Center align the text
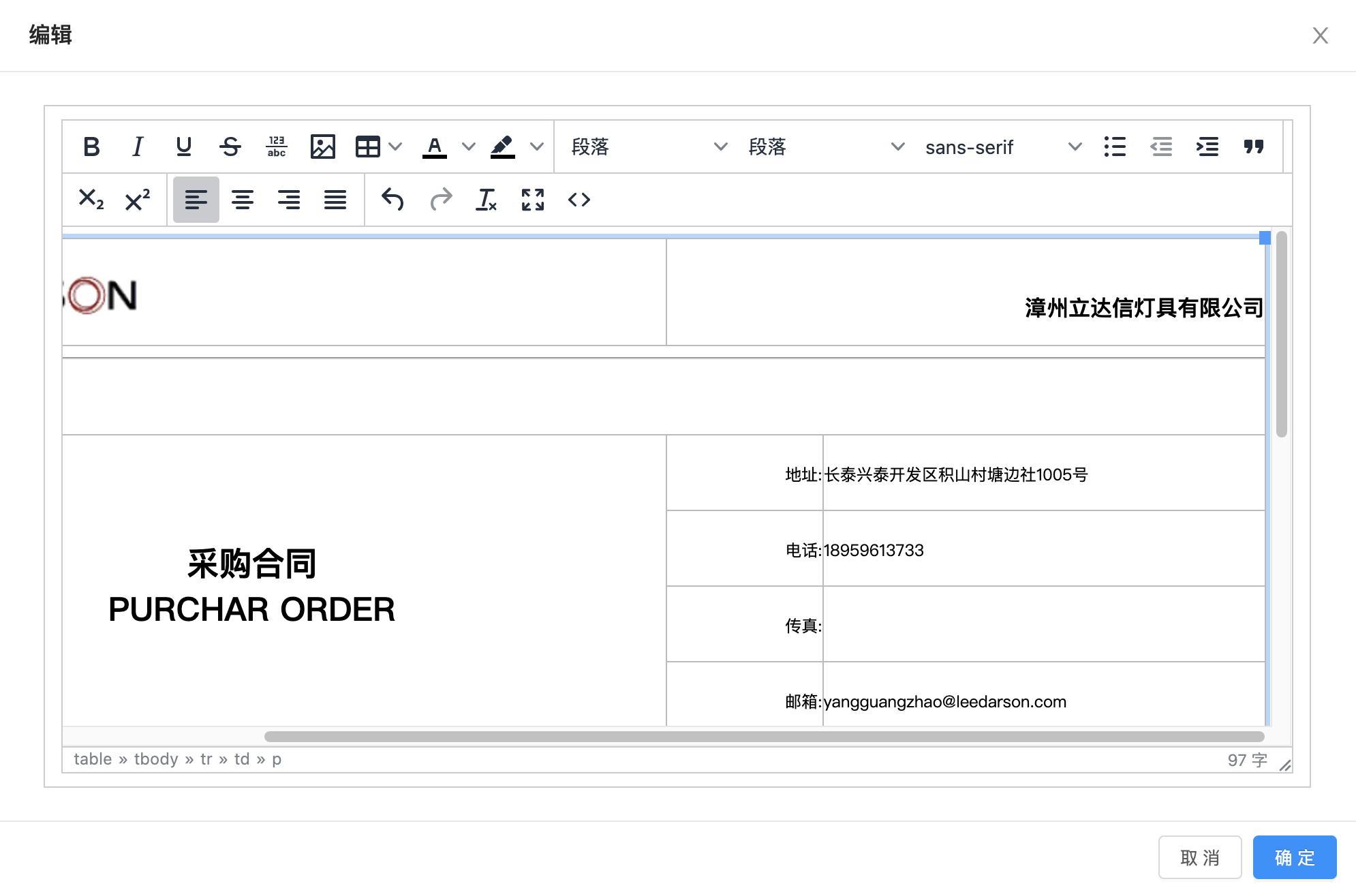 (243, 200)
